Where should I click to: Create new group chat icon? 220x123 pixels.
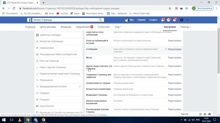coord(205,114)
